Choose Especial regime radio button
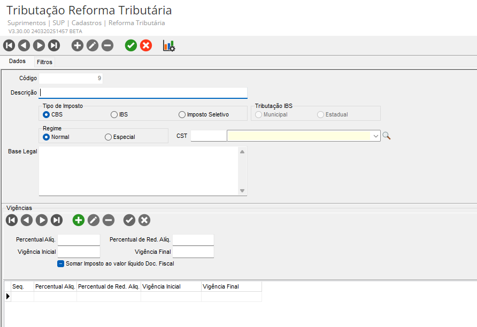This screenshot has height=327, width=477. (109, 137)
